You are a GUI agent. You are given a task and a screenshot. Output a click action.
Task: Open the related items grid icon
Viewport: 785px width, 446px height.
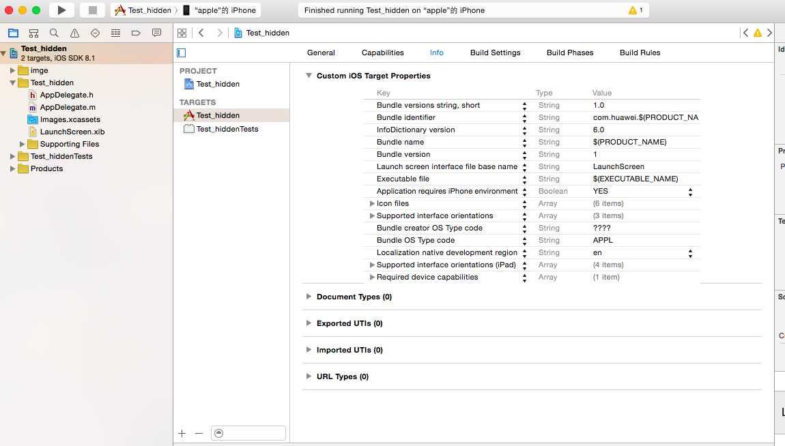point(182,33)
